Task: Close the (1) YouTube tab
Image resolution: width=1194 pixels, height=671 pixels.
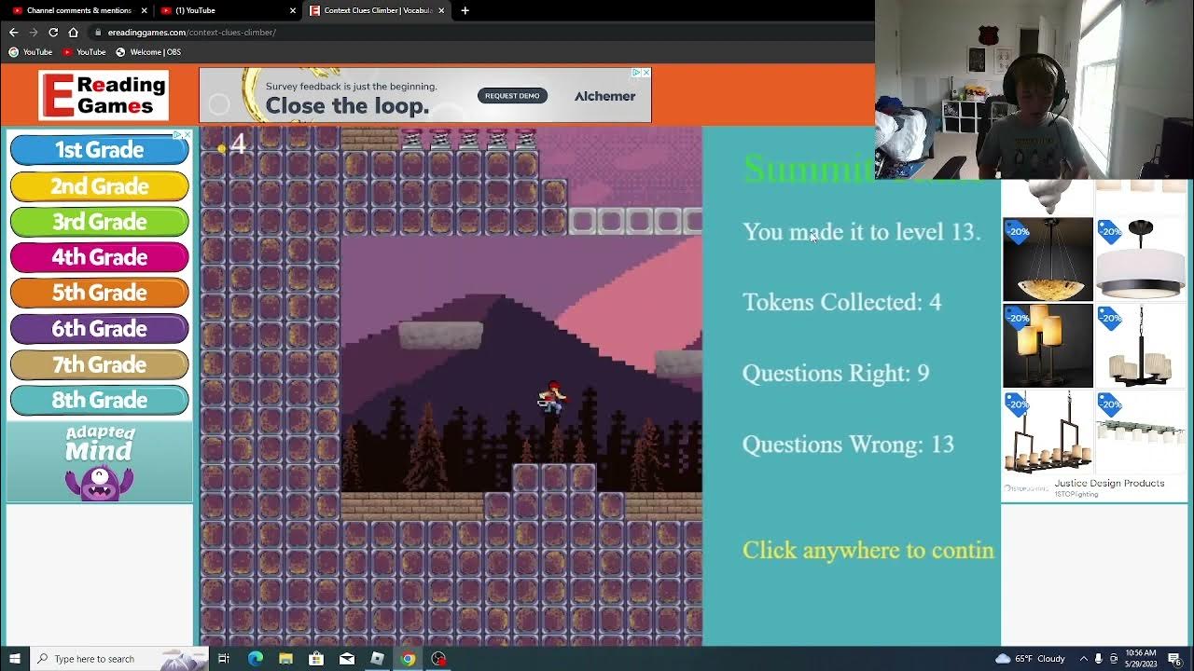Action: 293,10
